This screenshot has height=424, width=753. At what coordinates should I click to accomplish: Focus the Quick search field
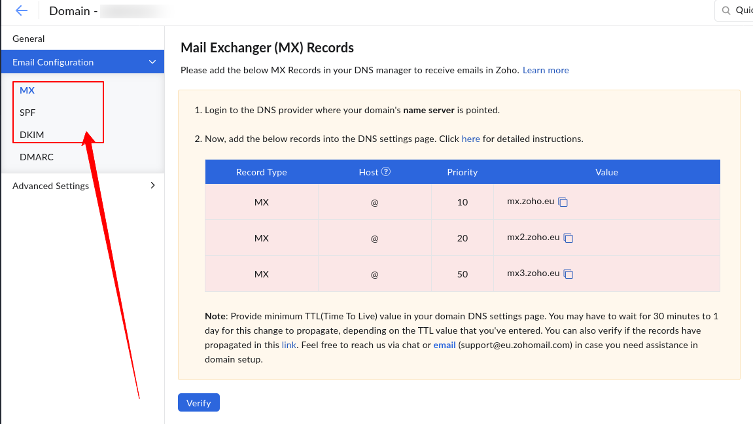click(735, 10)
